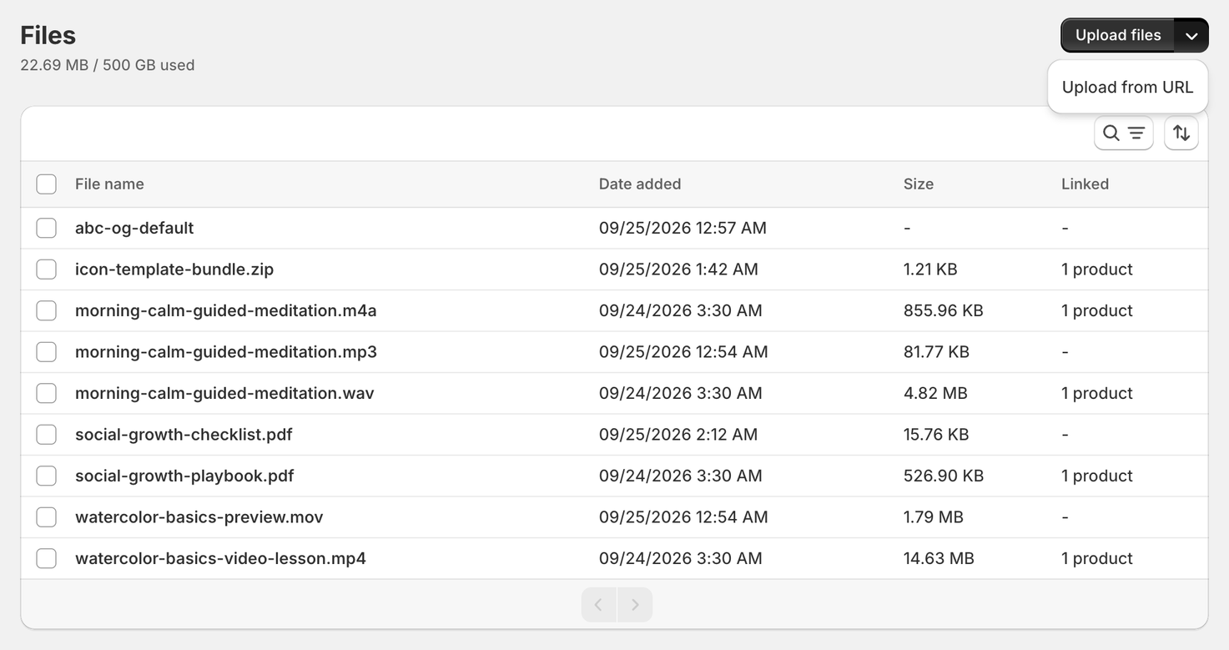Viewport: 1229px width, 650px height.
Task: Click the Linked column header
Action: [x=1085, y=184]
